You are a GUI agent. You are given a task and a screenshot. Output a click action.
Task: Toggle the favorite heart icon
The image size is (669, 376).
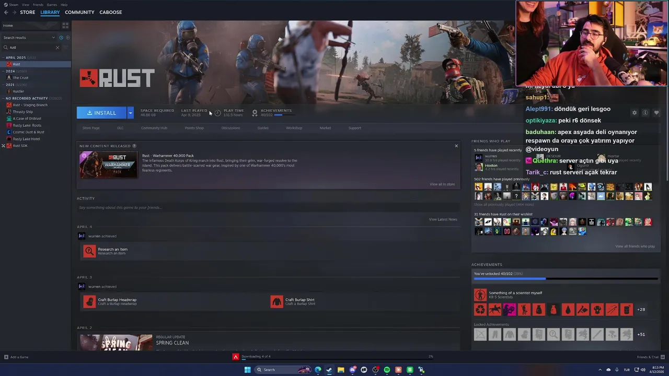(x=656, y=113)
